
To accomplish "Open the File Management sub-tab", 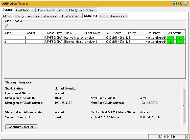I will click(x=70, y=16).
